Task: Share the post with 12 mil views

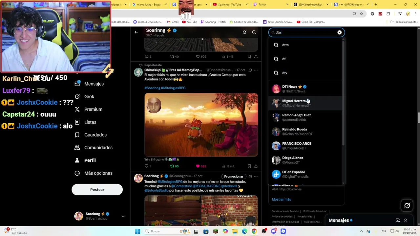Action: pos(256,166)
